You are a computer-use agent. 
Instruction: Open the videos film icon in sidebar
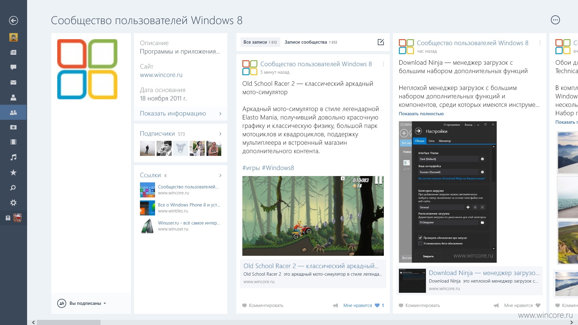(13, 142)
